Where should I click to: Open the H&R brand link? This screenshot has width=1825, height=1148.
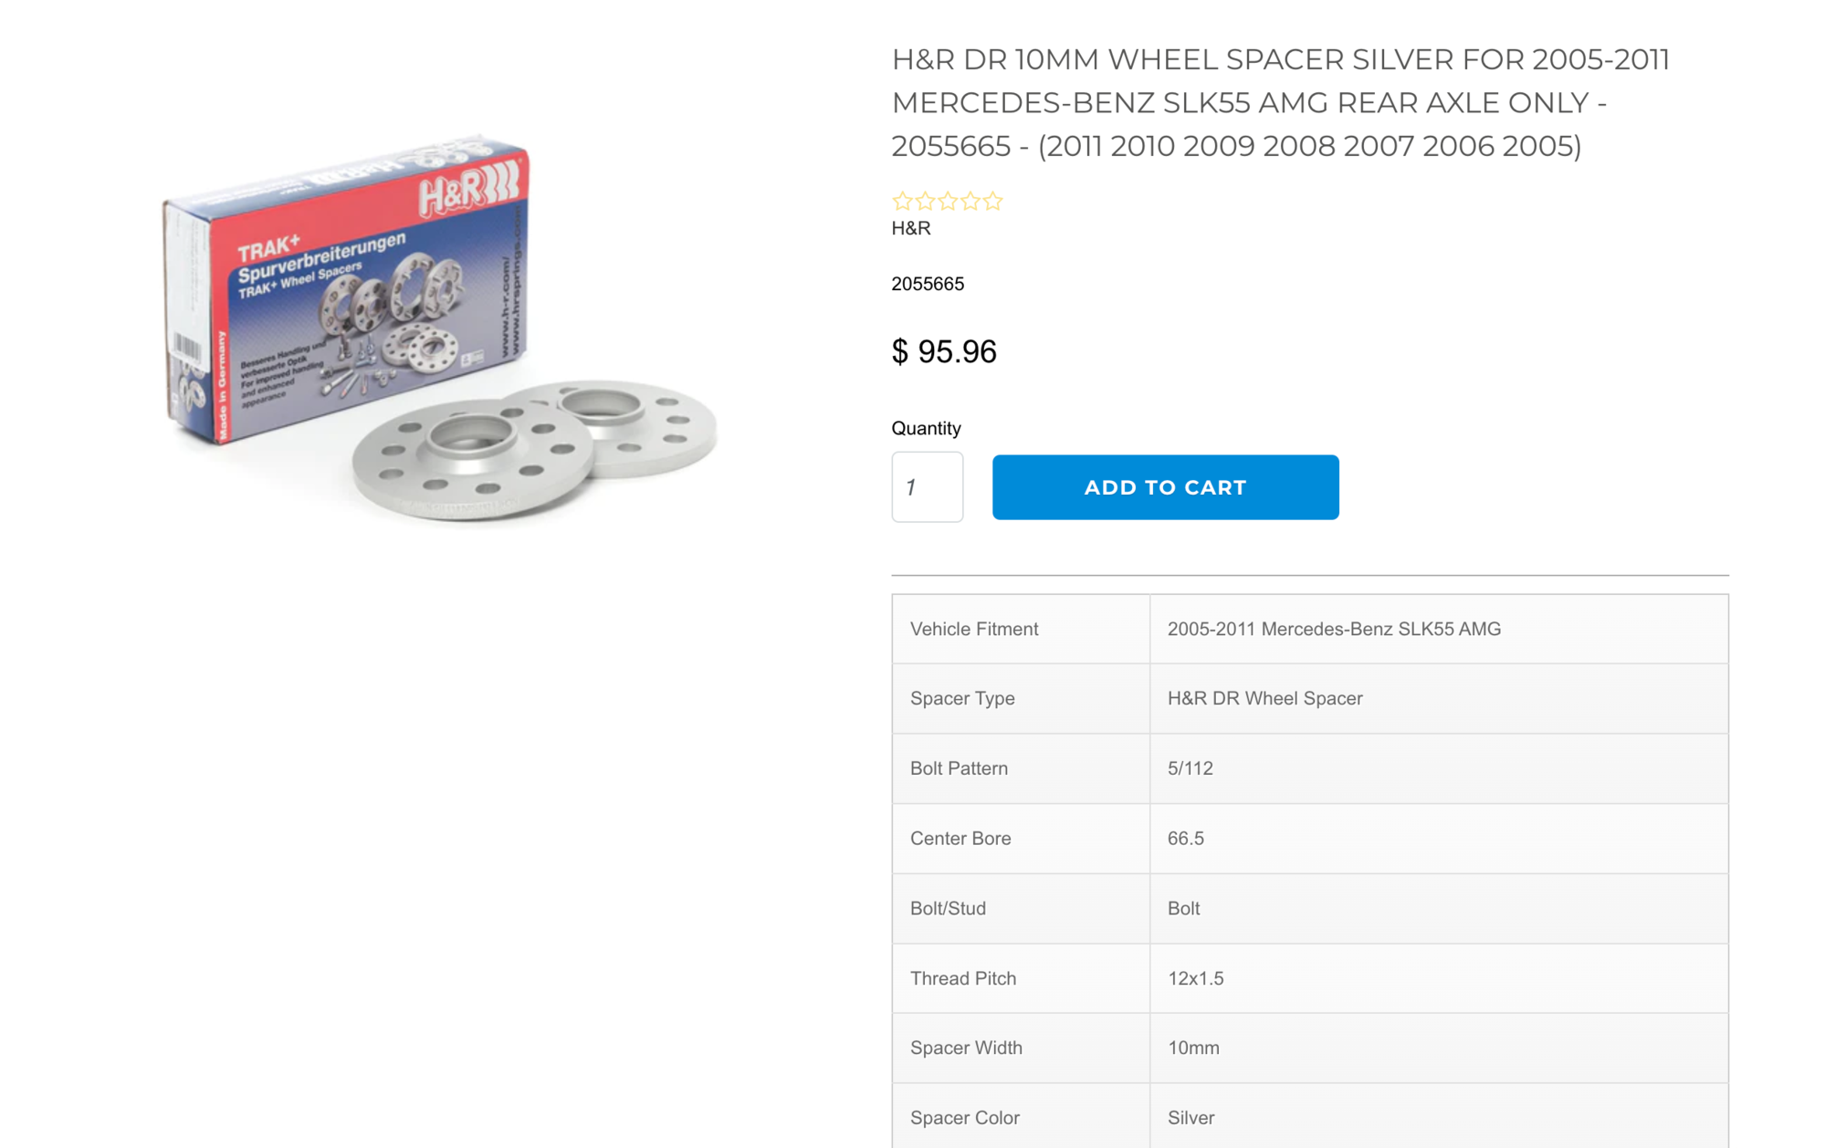(x=911, y=228)
